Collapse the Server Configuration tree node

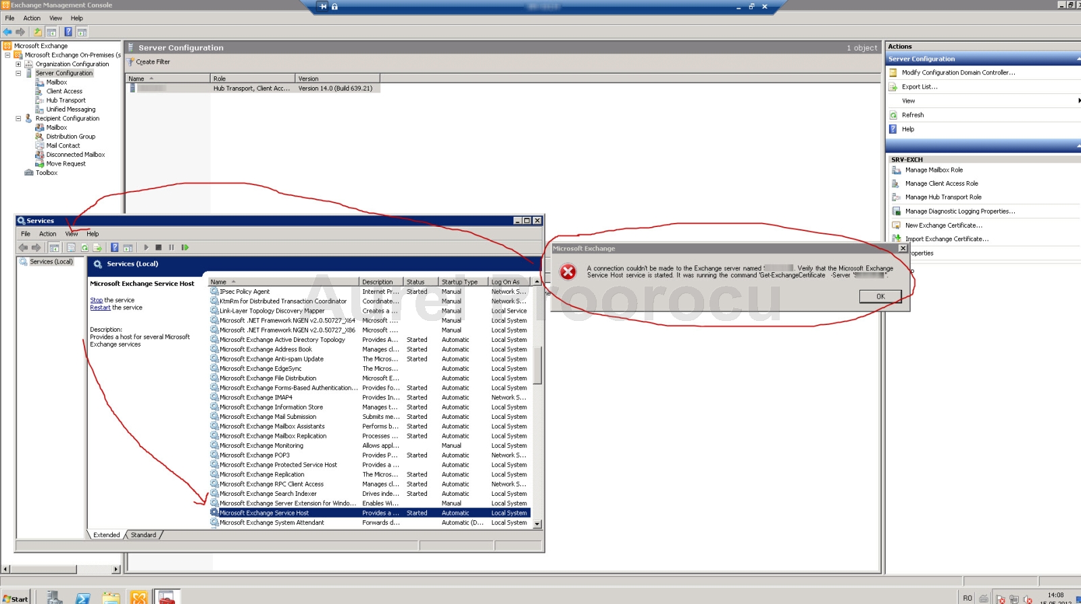click(x=18, y=73)
